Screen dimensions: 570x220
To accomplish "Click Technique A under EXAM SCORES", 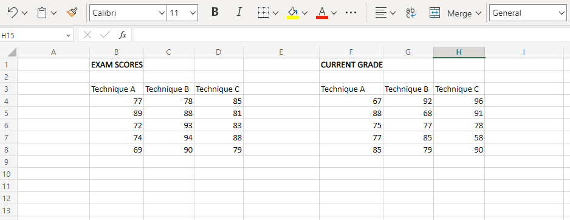I will [x=117, y=89].
